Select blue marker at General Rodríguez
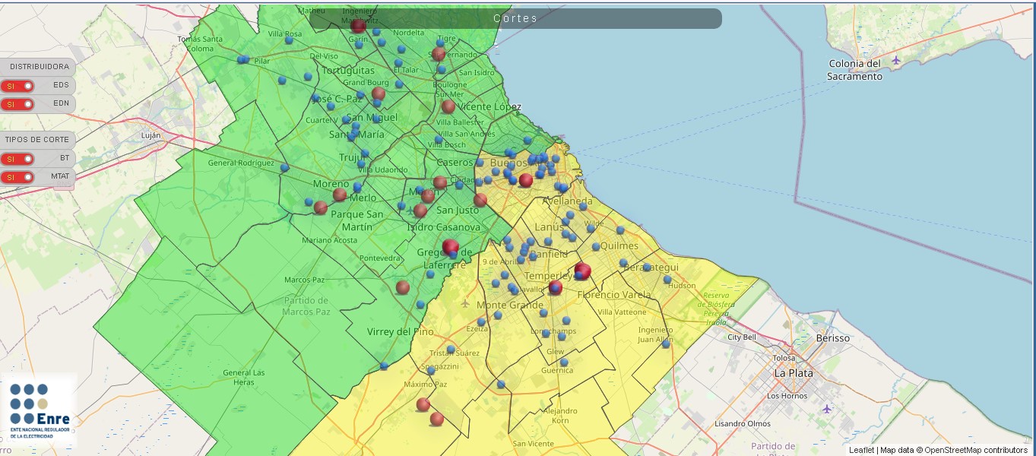The image size is (1036, 456). 285,167
